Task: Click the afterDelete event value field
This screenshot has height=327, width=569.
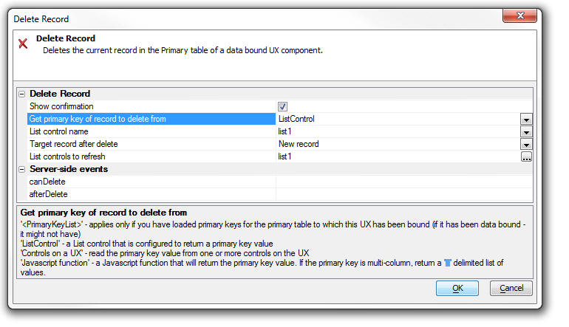Action: (404, 194)
